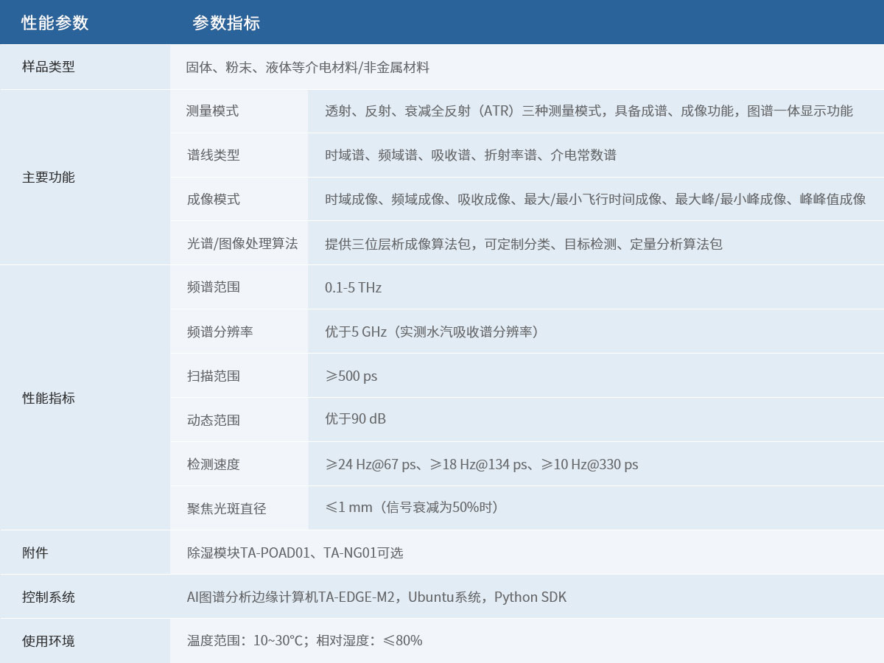The image size is (884, 663).
Task: Click the 主要功能 category cell
Action: tap(49, 177)
